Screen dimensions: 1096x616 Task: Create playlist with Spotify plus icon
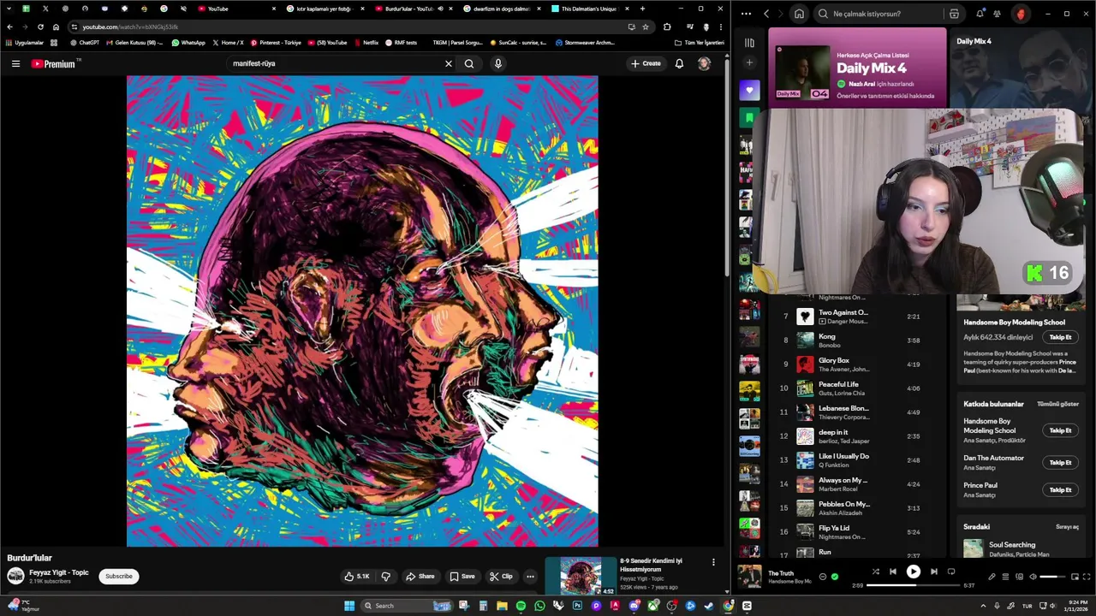(x=749, y=62)
